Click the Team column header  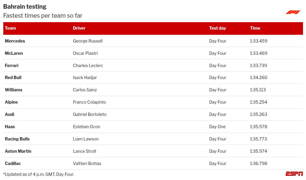coord(10,28)
